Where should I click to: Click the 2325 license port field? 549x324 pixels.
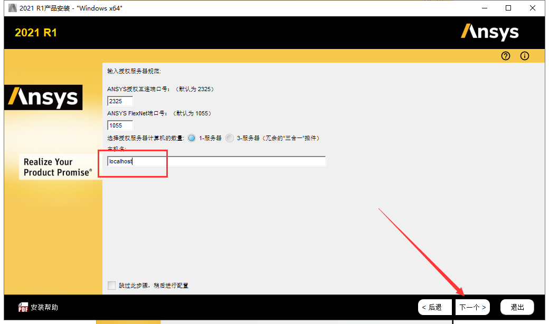(x=120, y=100)
